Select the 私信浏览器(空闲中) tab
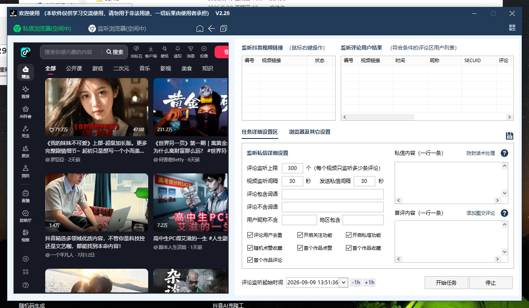This screenshot has width=529, height=308. 42,28
